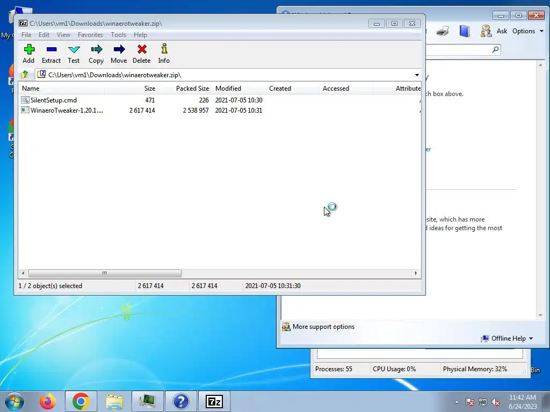The height and width of the screenshot is (412, 550).
Task: Click the network tray icon
Action: coord(483,402)
